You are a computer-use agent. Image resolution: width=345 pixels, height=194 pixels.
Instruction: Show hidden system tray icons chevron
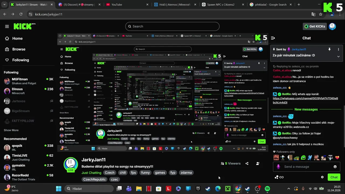pos(289,189)
